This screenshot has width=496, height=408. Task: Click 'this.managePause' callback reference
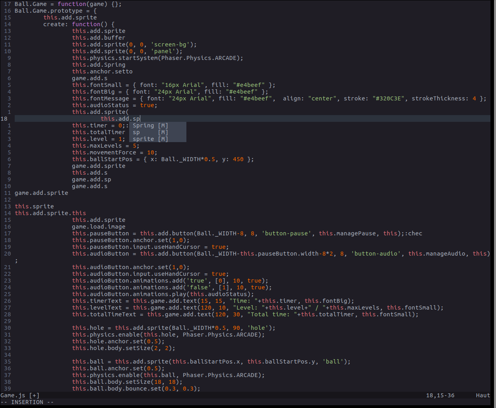pyautogui.click(x=347, y=233)
